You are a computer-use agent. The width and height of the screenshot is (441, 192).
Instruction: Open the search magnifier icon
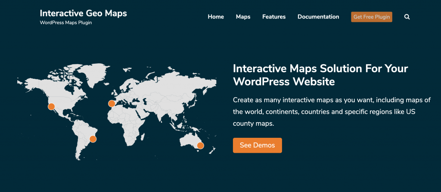pos(407,17)
